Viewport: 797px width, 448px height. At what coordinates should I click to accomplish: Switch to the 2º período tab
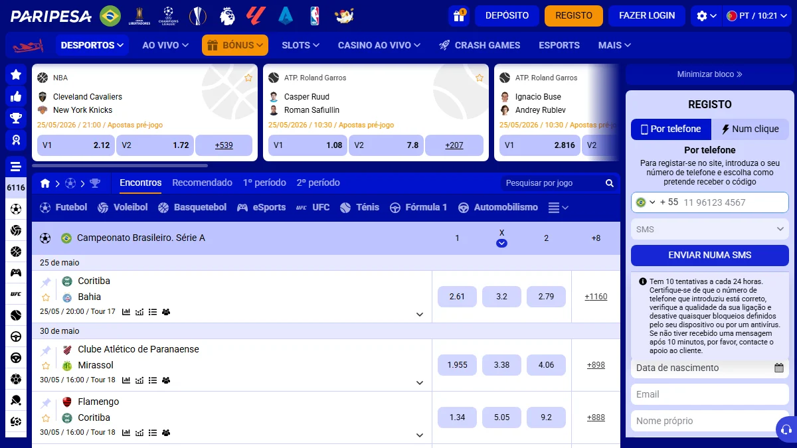pyautogui.click(x=318, y=183)
